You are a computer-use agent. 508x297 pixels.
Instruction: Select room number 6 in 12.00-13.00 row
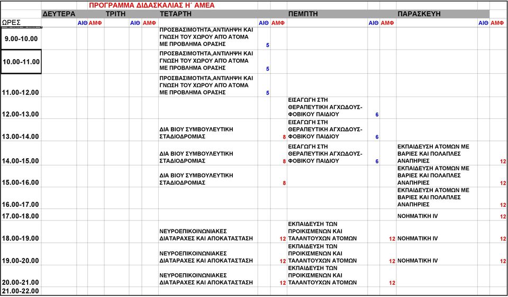377,114
